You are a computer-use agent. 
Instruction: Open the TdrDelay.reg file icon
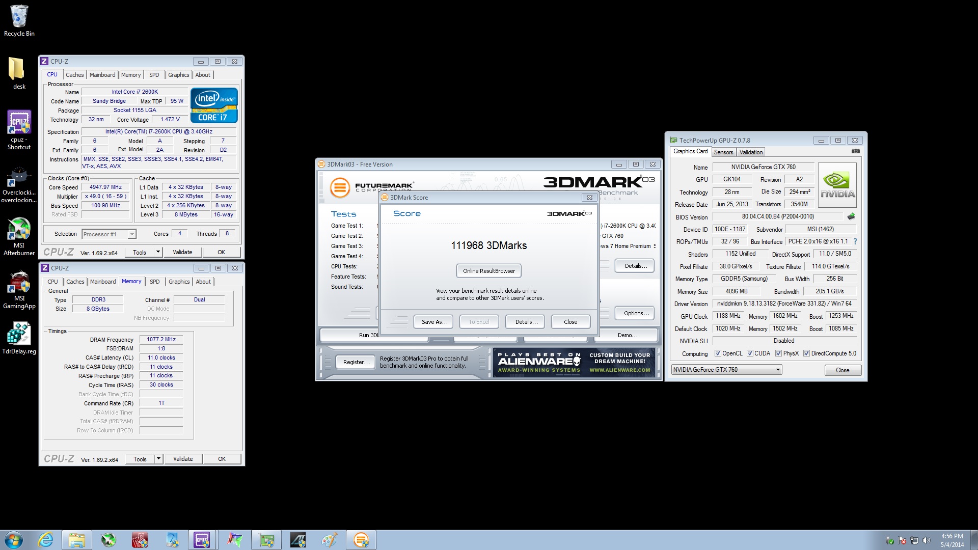click(x=19, y=338)
